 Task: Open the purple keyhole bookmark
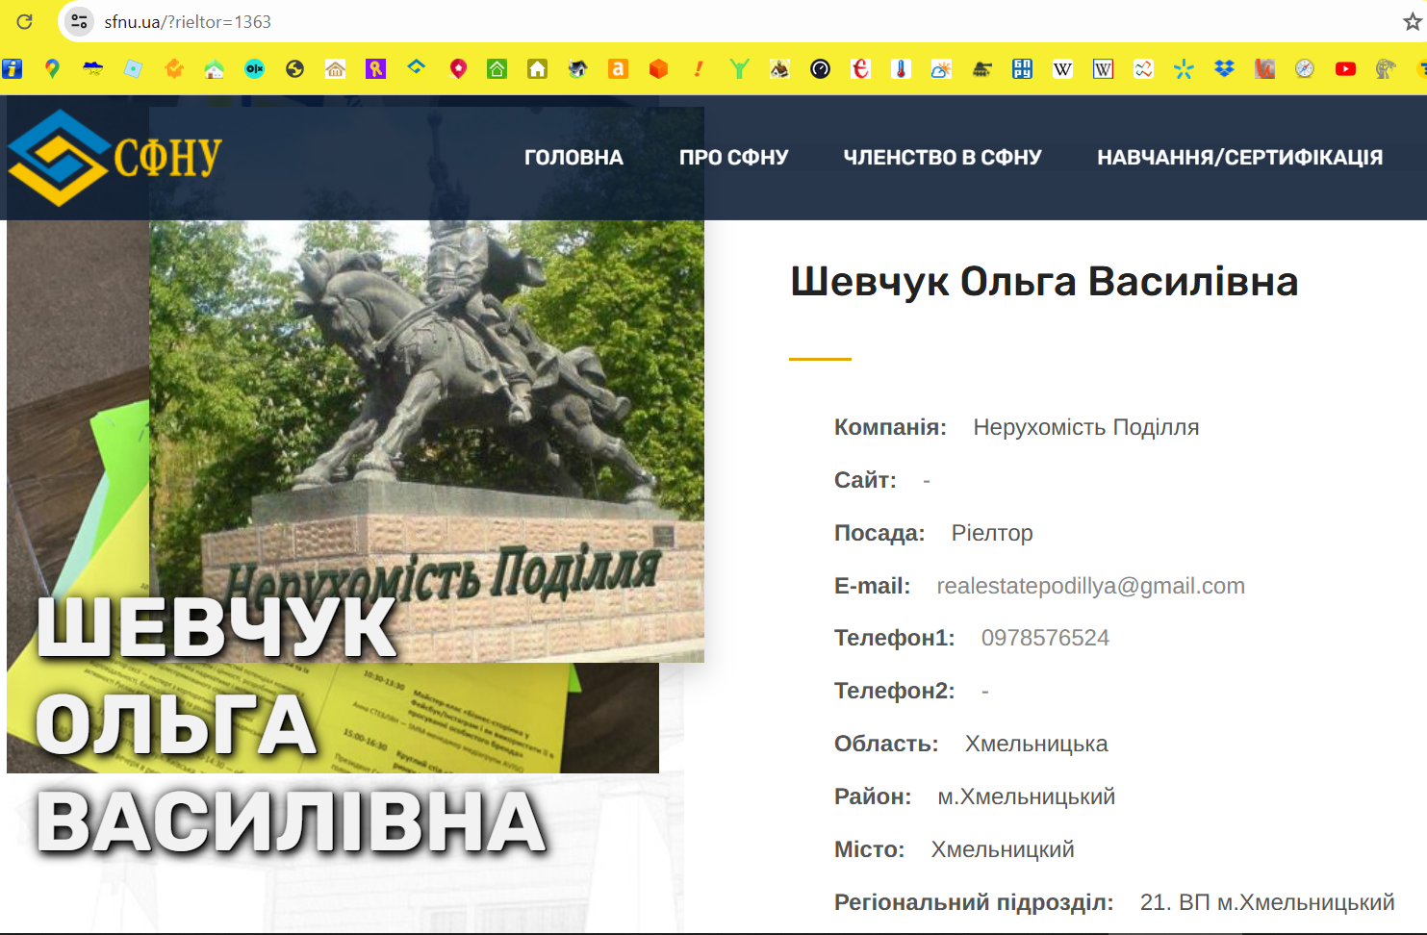376,68
